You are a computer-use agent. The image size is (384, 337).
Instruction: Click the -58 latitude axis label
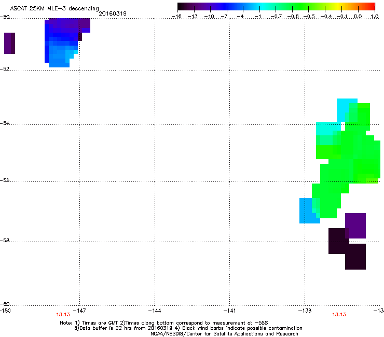[x=5, y=241]
